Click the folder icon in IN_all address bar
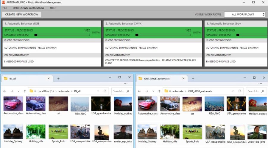The width and height of the screenshot is (268, 148). click(31, 91)
